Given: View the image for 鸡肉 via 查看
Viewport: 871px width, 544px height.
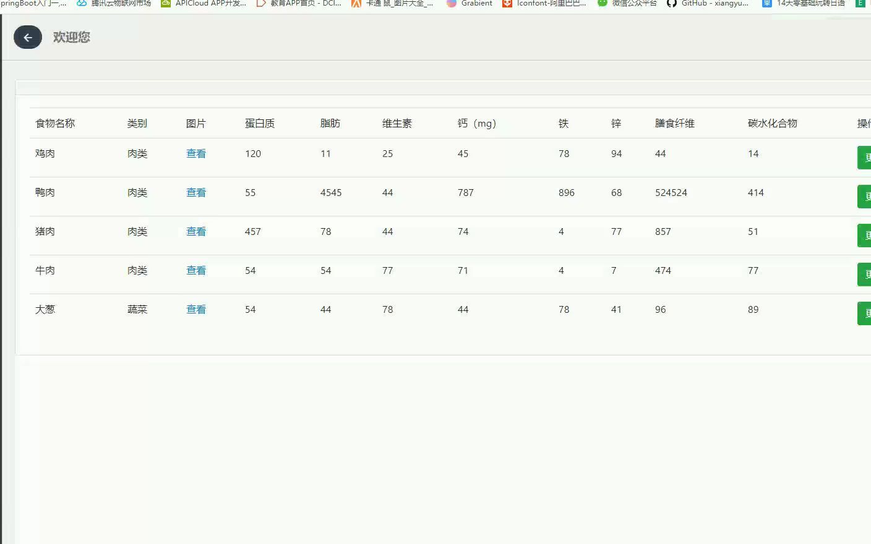Looking at the screenshot, I should pos(196,153).
